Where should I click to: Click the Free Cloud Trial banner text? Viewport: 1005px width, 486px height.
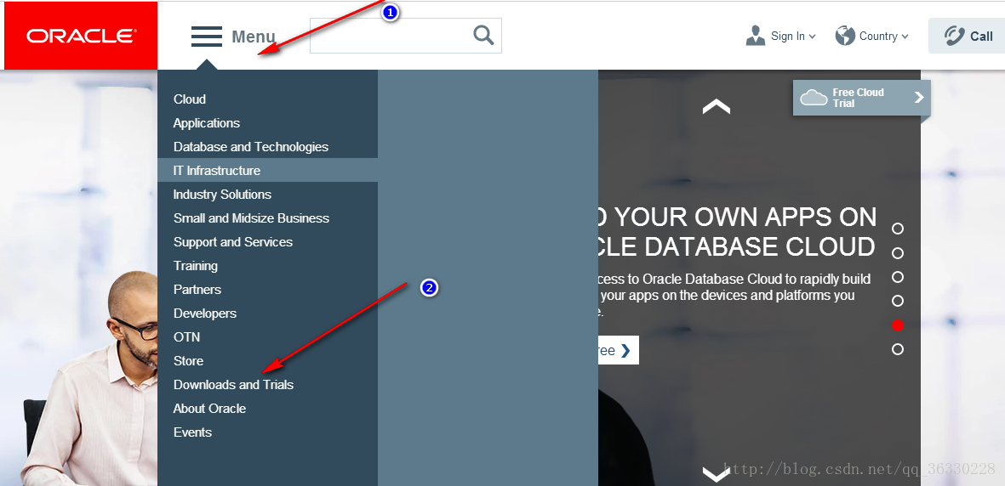coord(859,98)
